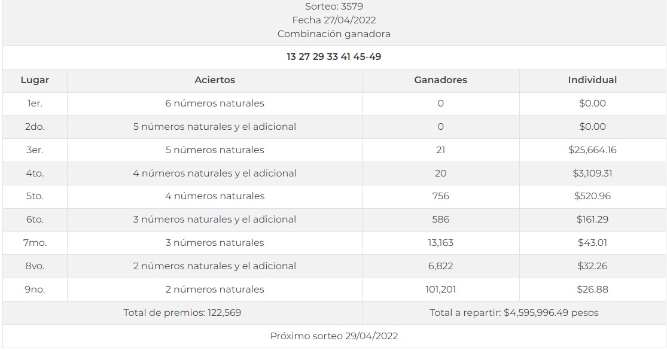Click '3 números naturales y el adicional' cell

tap(215, 220)
